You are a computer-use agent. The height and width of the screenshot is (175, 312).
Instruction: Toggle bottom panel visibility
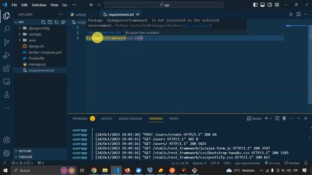[262, 5]
